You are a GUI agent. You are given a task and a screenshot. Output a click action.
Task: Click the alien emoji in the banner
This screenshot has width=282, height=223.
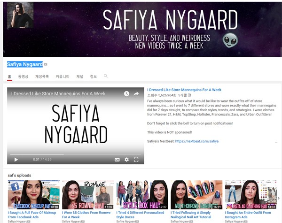tap(230, 41)
